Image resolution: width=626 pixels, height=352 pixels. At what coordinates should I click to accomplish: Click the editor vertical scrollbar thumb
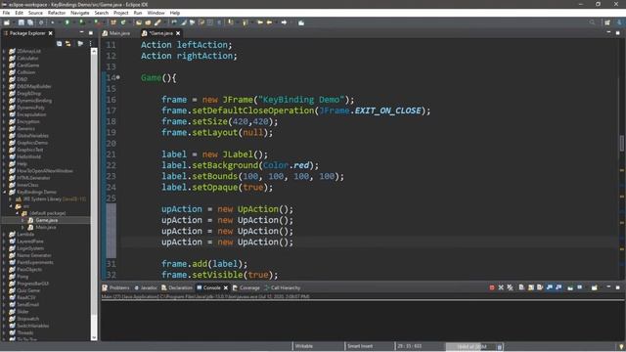tap(622, 144)
